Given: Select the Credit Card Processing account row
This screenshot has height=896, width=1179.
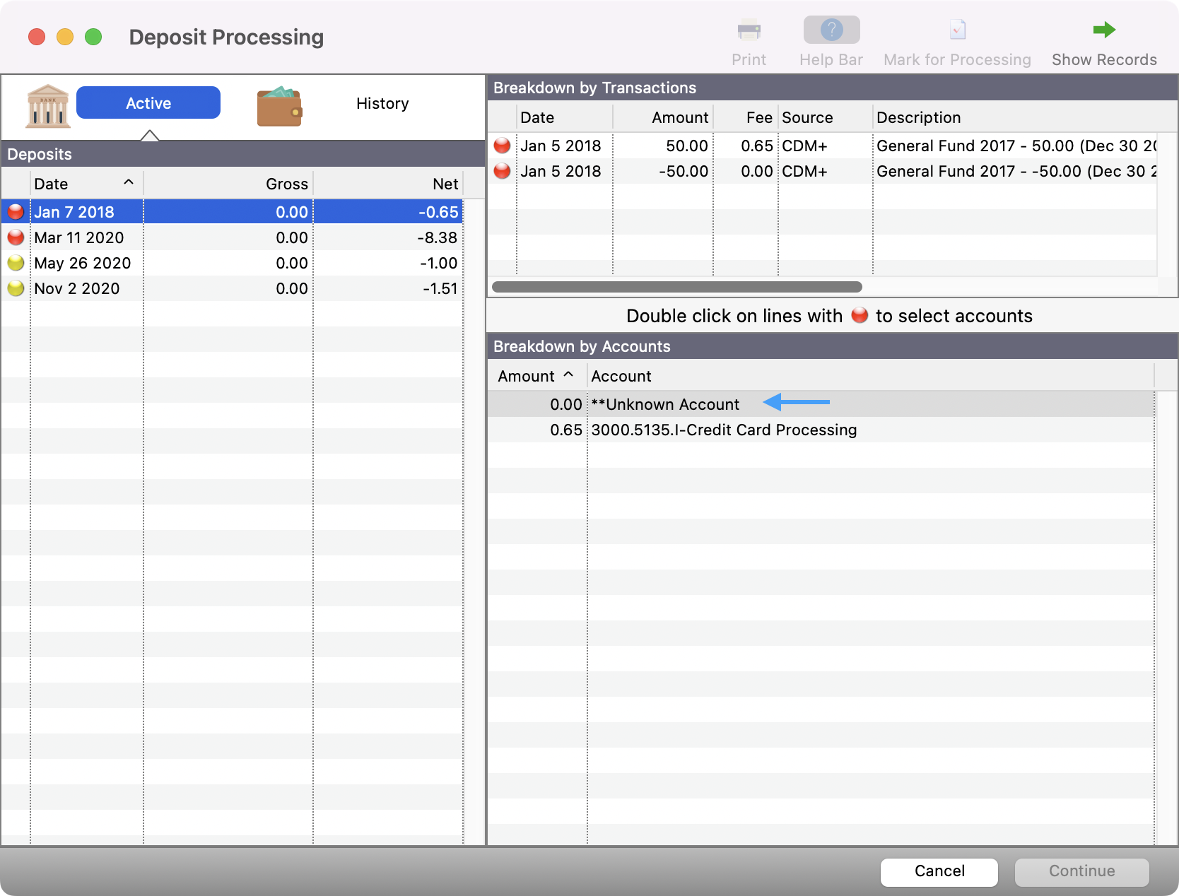Looking at the screenshot, I should [x=724, y=430].
